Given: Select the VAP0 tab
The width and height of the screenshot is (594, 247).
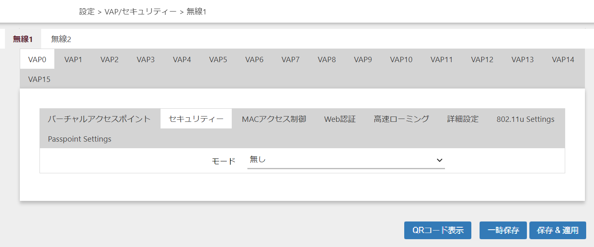Looking at the screenshot, I should 37,59.
